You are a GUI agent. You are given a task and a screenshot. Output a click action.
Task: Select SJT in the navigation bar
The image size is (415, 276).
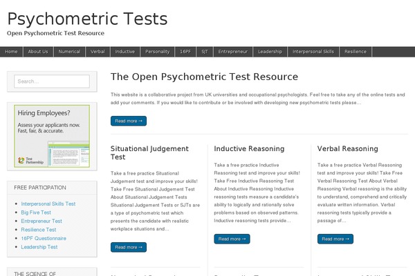click(205, 52)
